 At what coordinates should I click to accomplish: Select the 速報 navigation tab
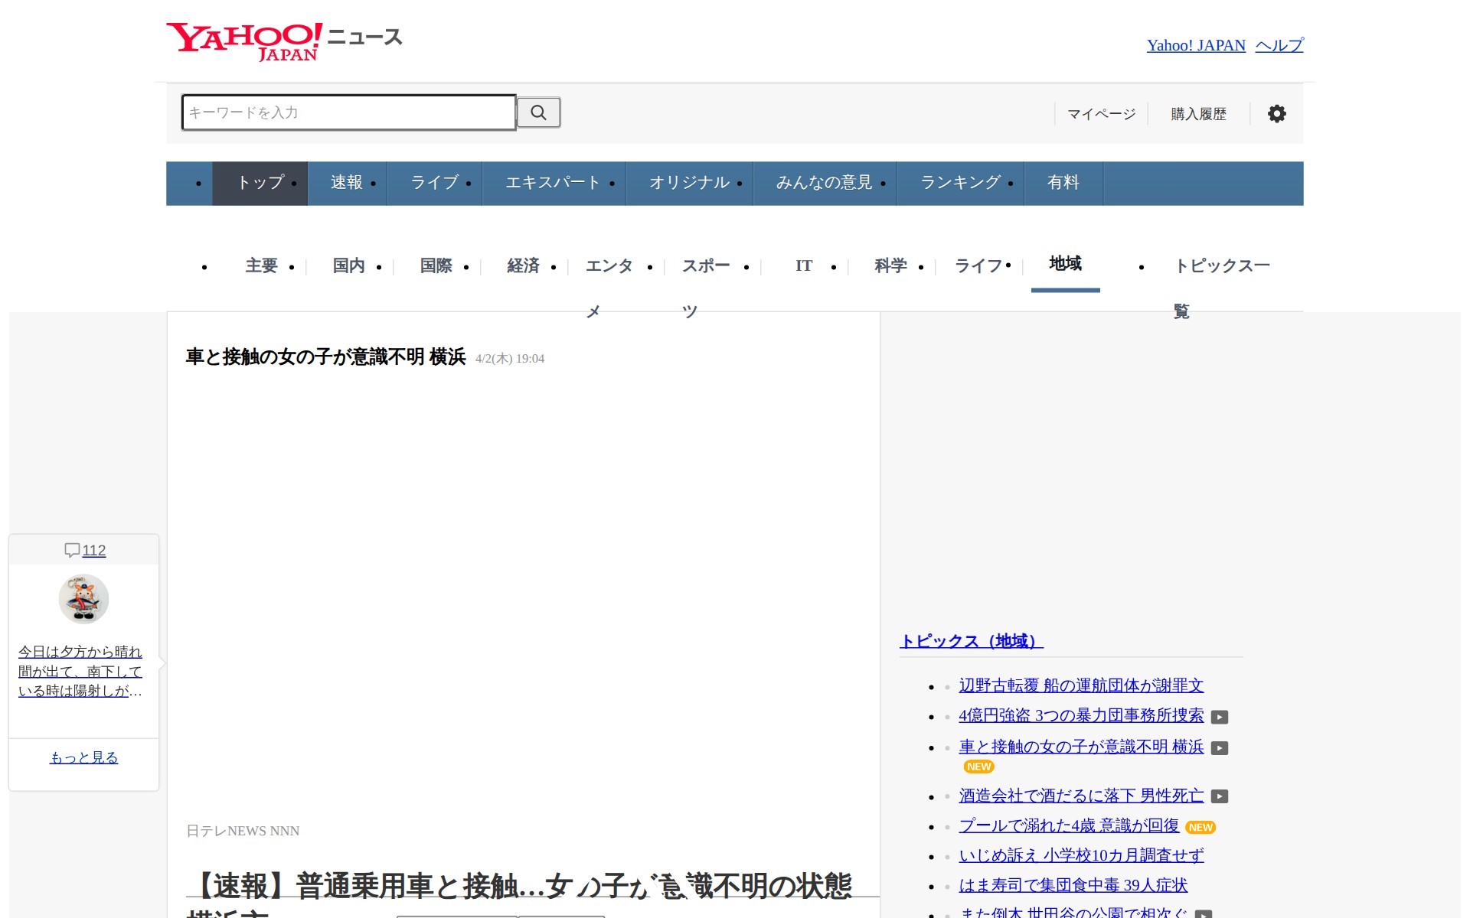(347, 183)
